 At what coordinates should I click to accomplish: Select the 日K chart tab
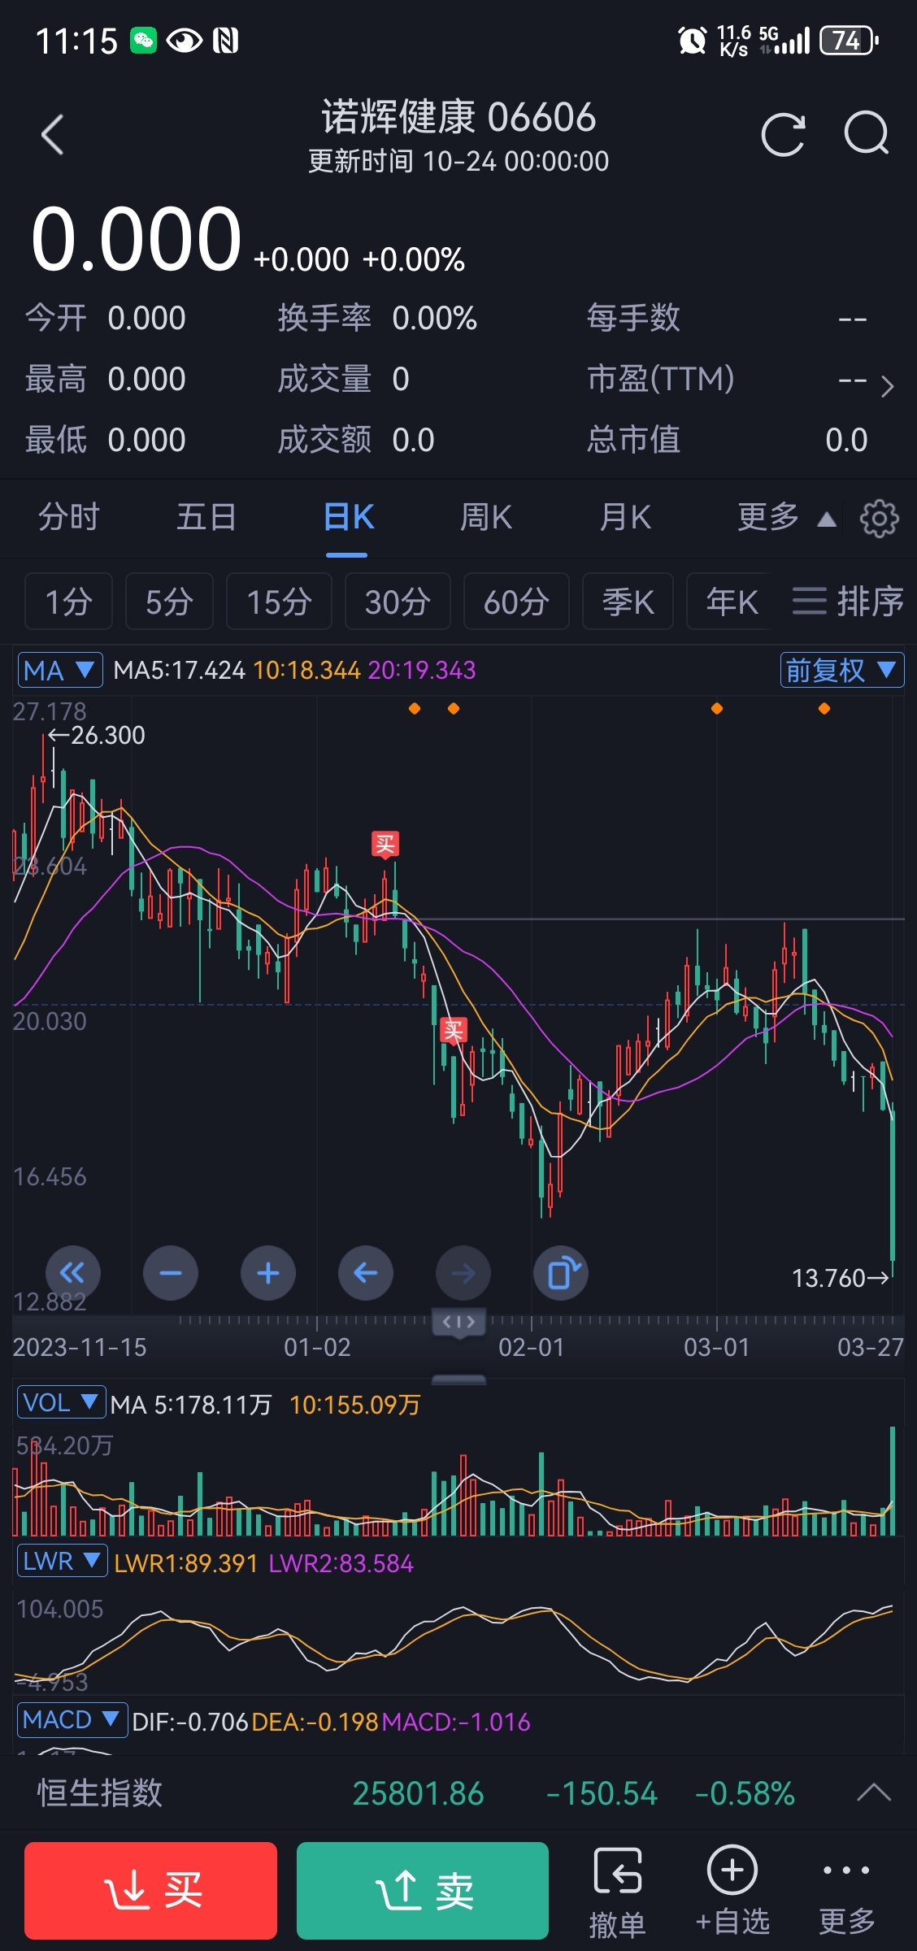click(x=348, y=517)
